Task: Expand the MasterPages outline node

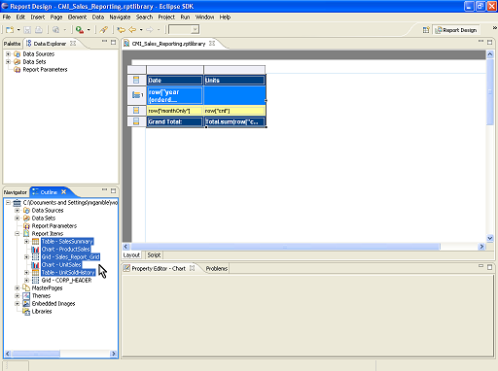Action: coord(18,288)
